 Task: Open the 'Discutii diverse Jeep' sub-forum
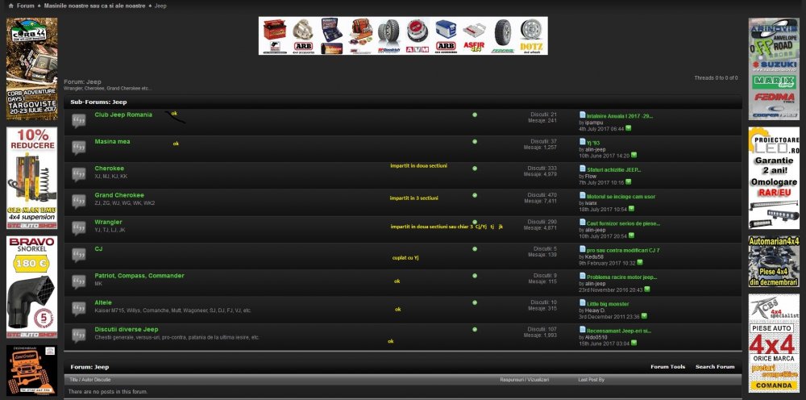[x=127, y=329]
